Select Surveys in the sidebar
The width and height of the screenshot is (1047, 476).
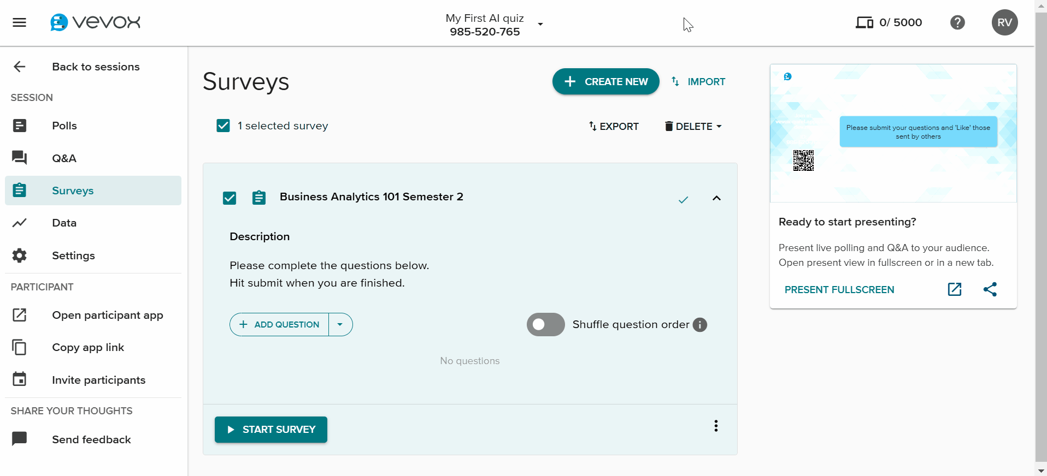coord(93,191)
